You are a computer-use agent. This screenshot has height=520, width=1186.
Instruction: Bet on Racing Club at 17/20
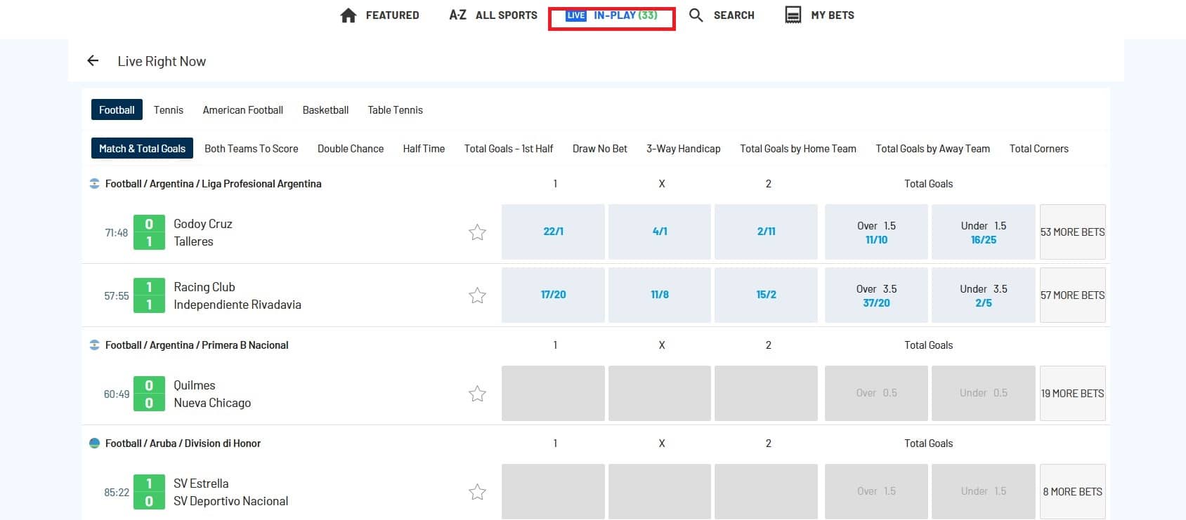(x=553, y=295)
